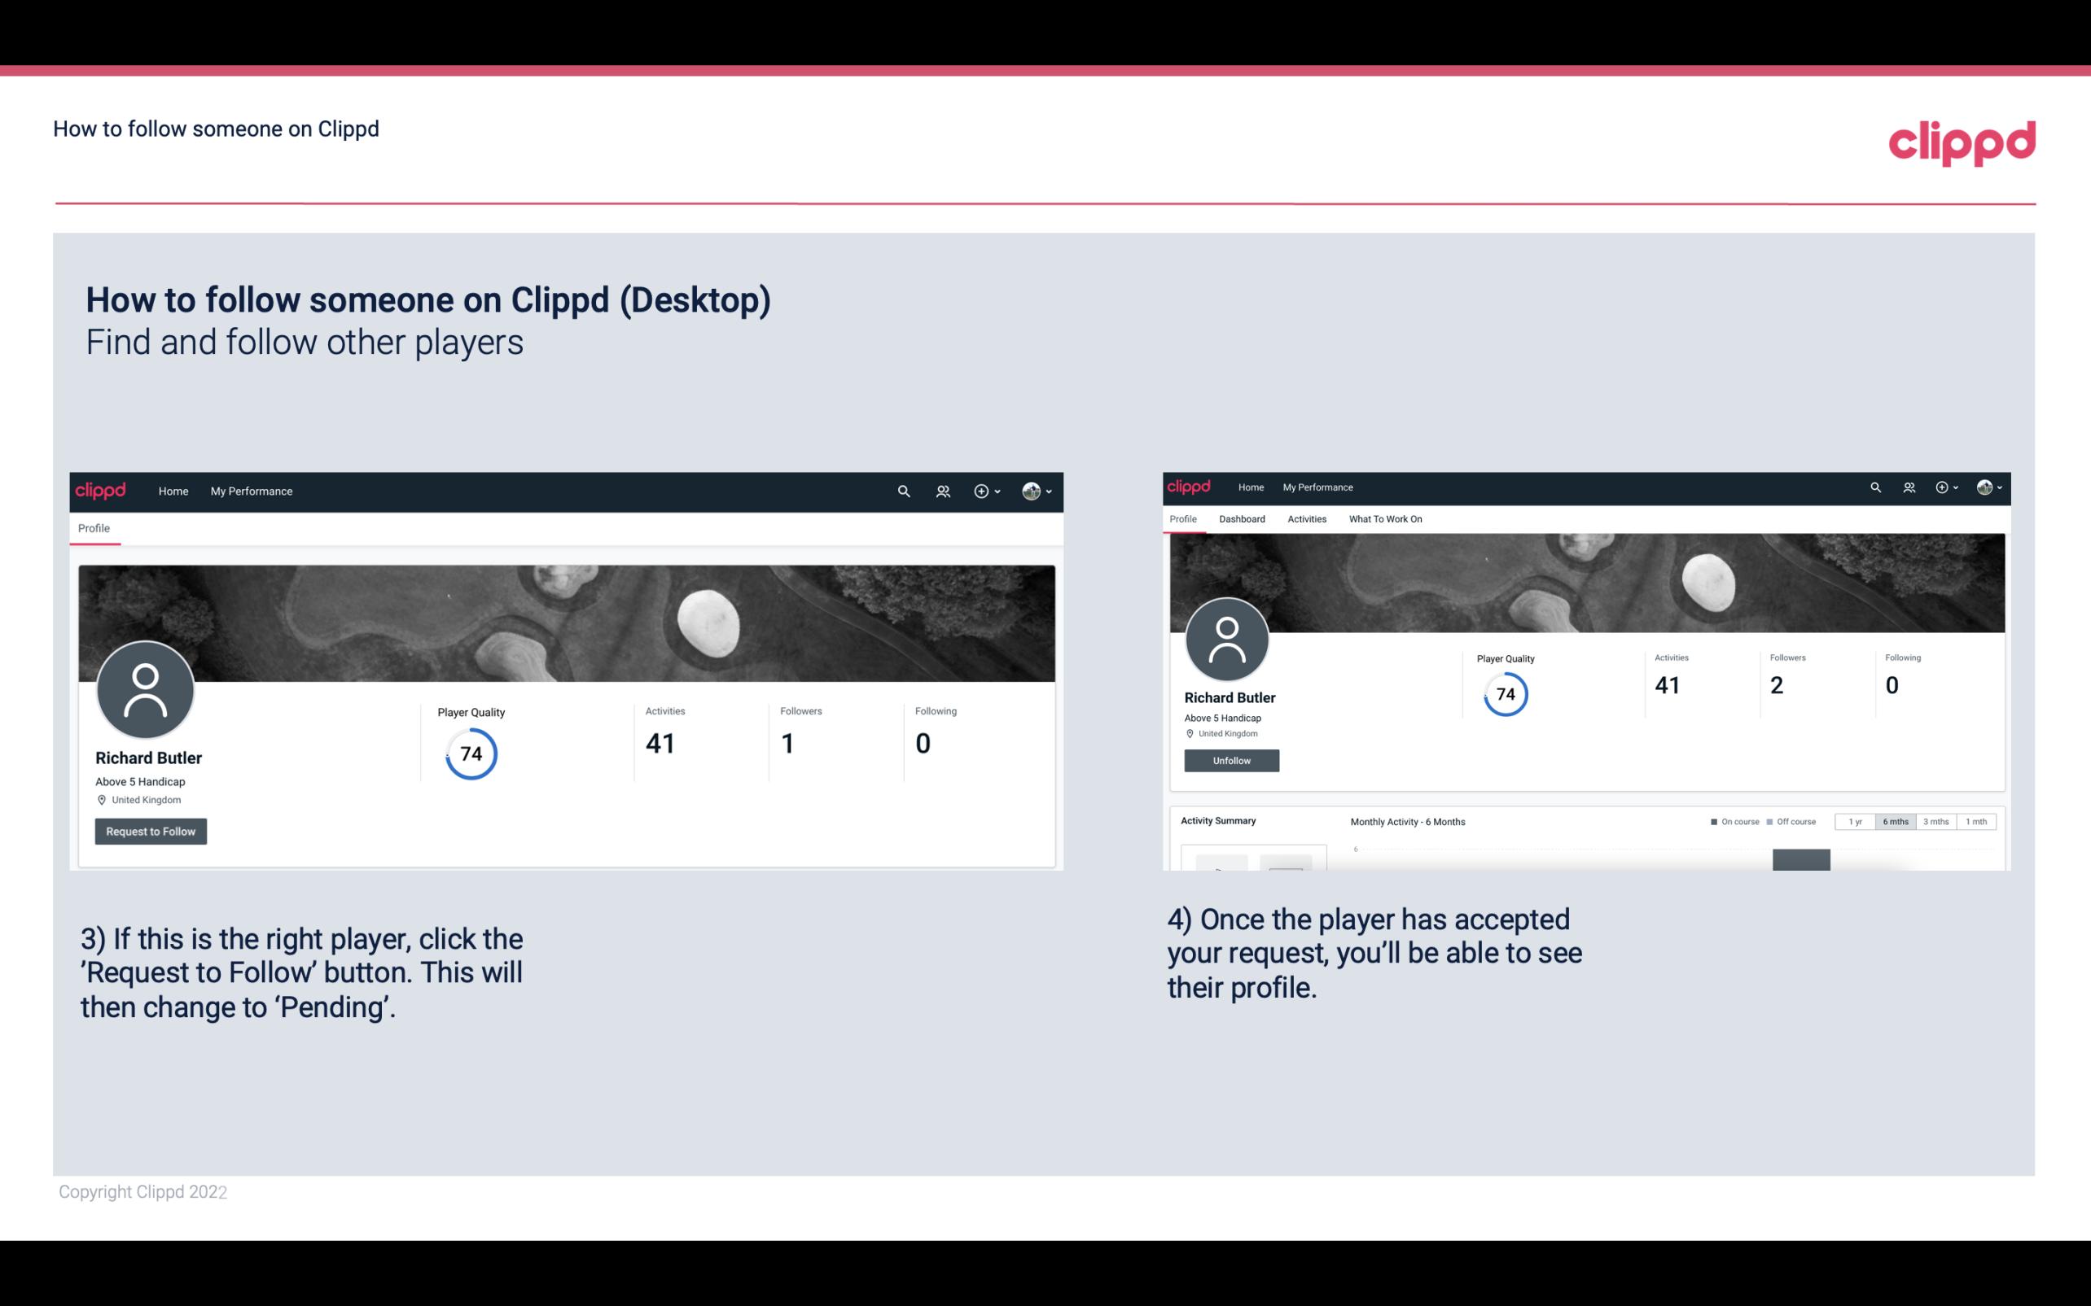Open the My Performance menu item

click(252, 491)
